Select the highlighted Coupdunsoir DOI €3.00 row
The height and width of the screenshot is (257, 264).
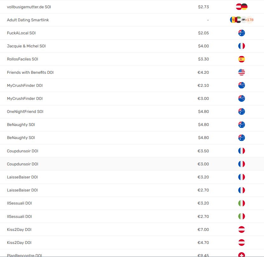click(132, 164)
